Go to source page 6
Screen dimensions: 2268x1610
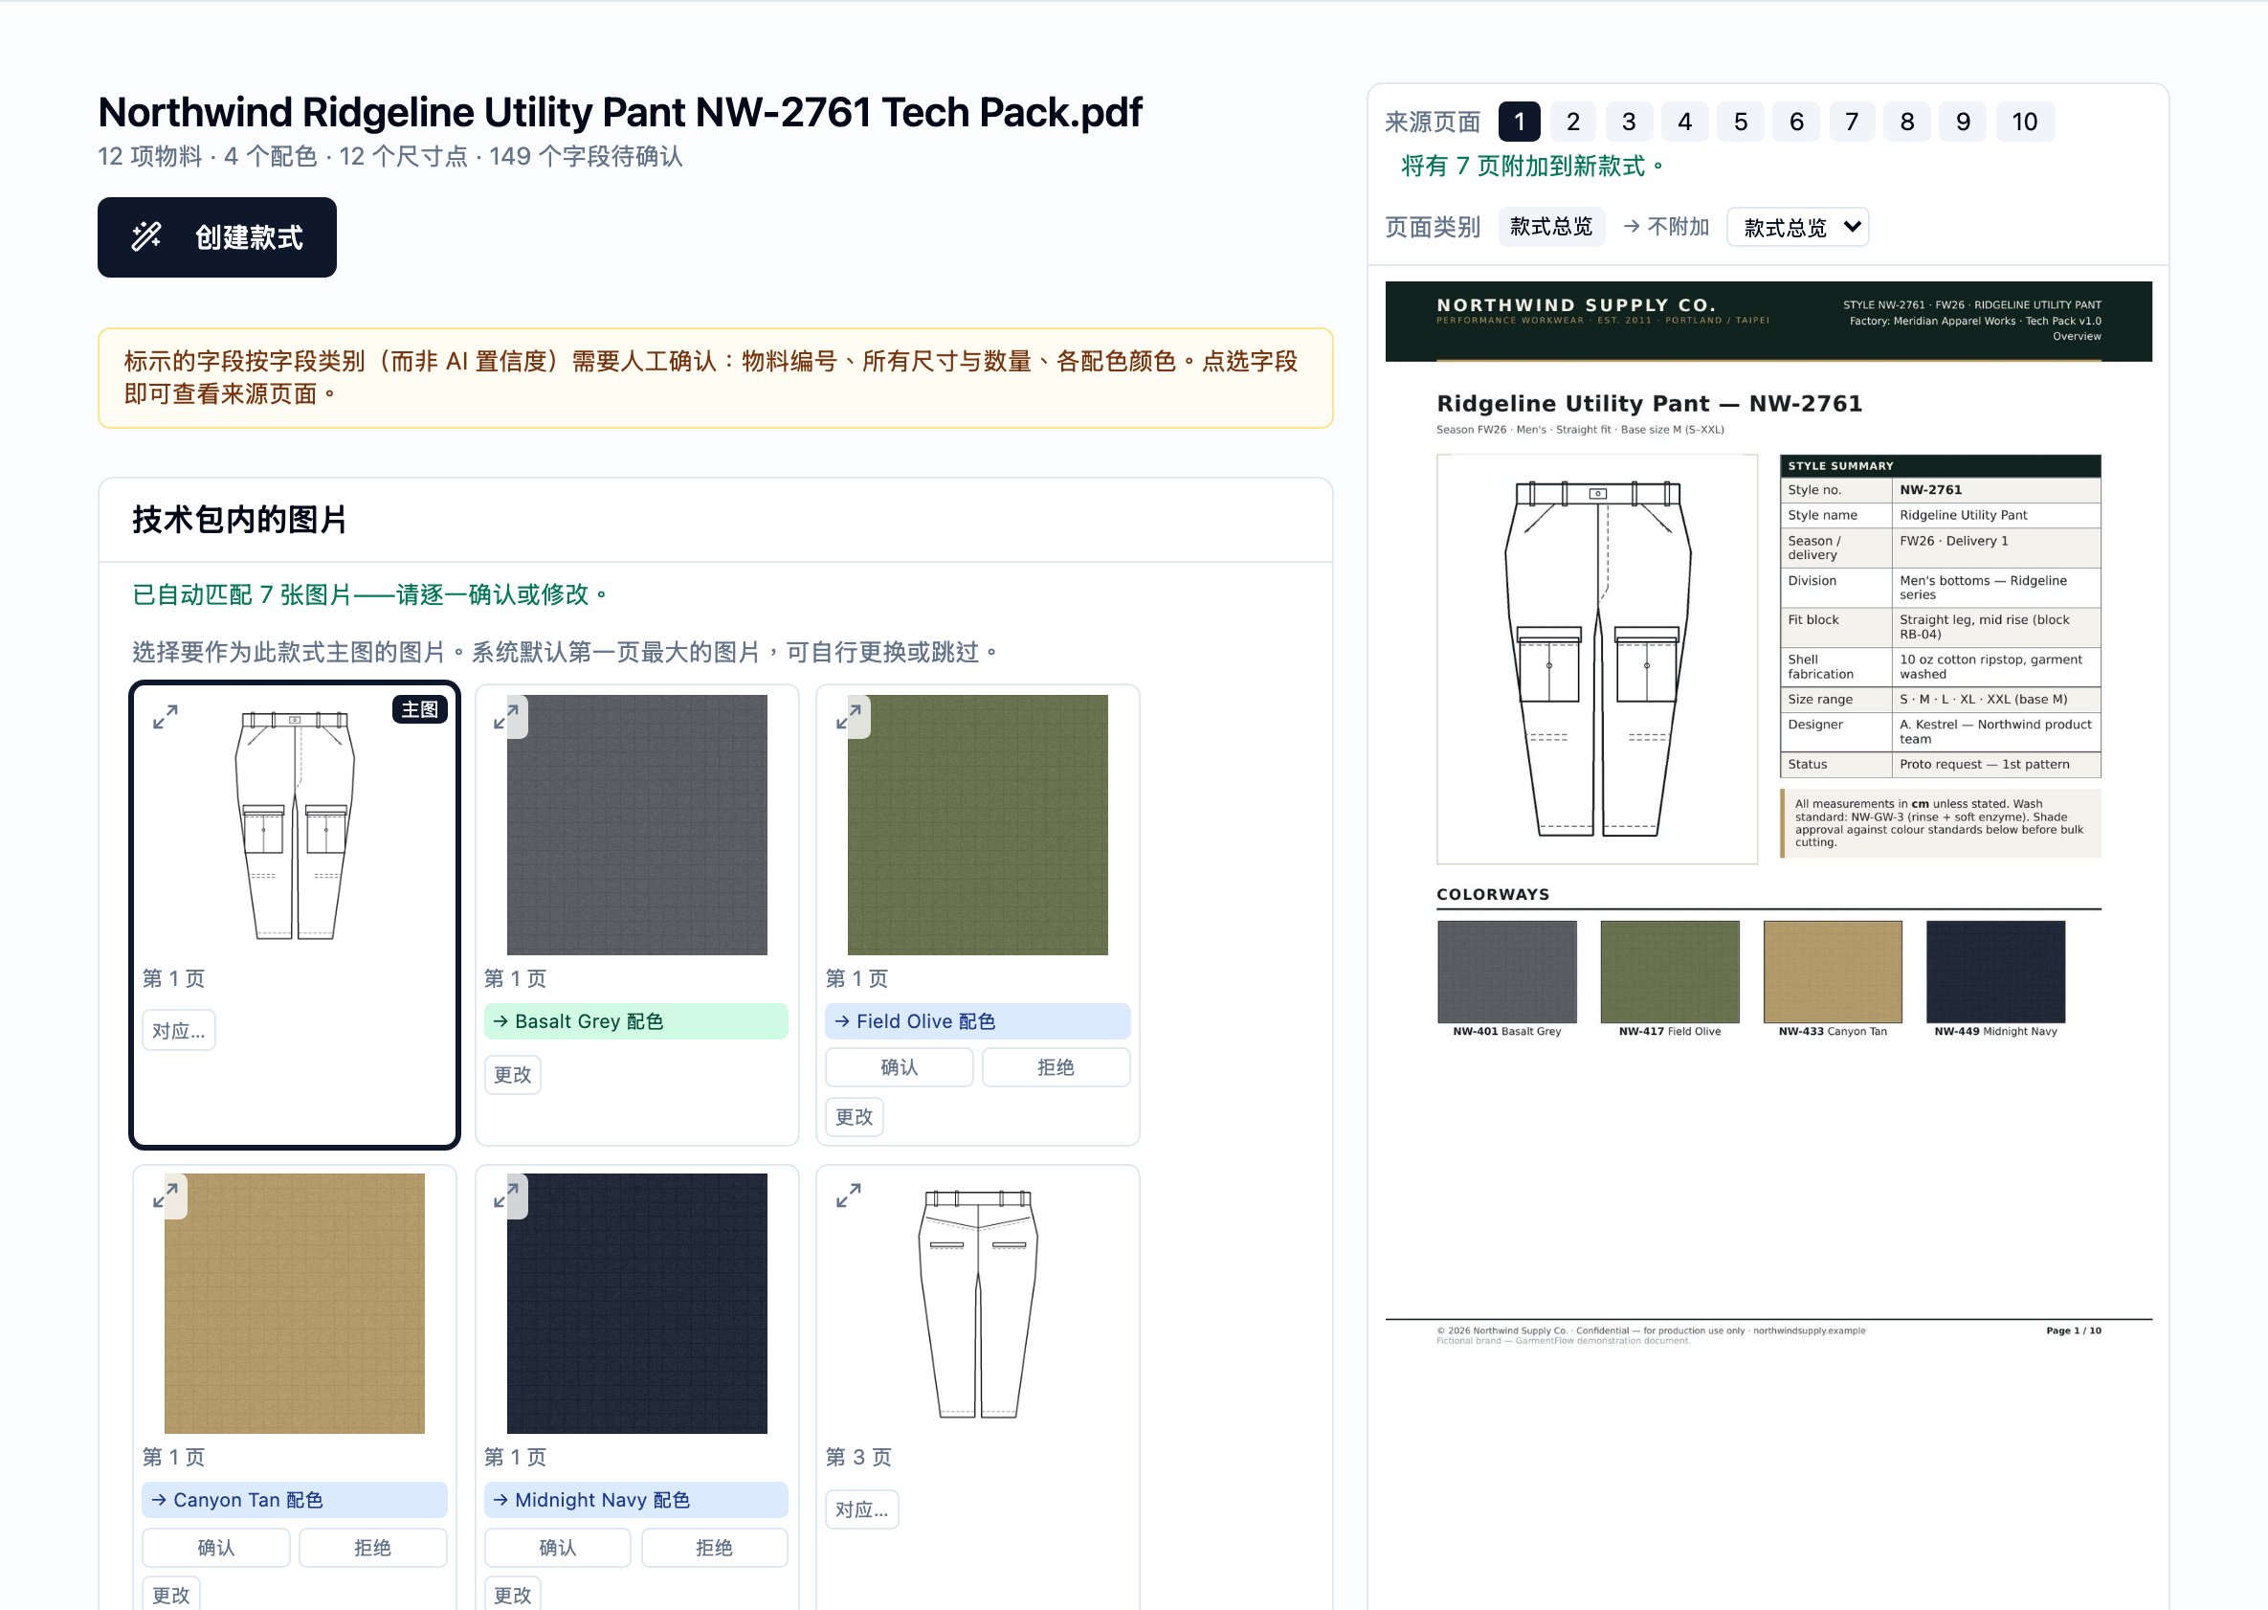click(1796, 122)
